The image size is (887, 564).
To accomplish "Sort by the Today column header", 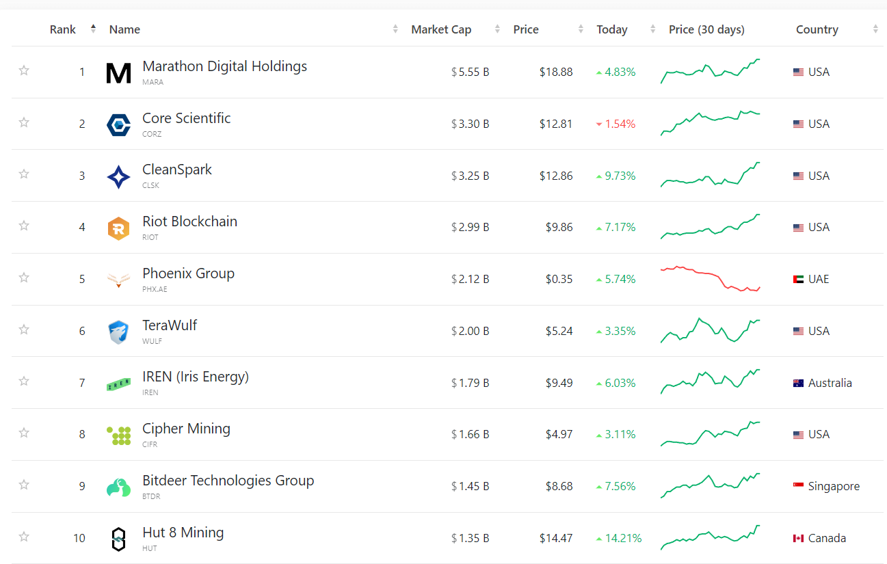I will tap(611, 29).
